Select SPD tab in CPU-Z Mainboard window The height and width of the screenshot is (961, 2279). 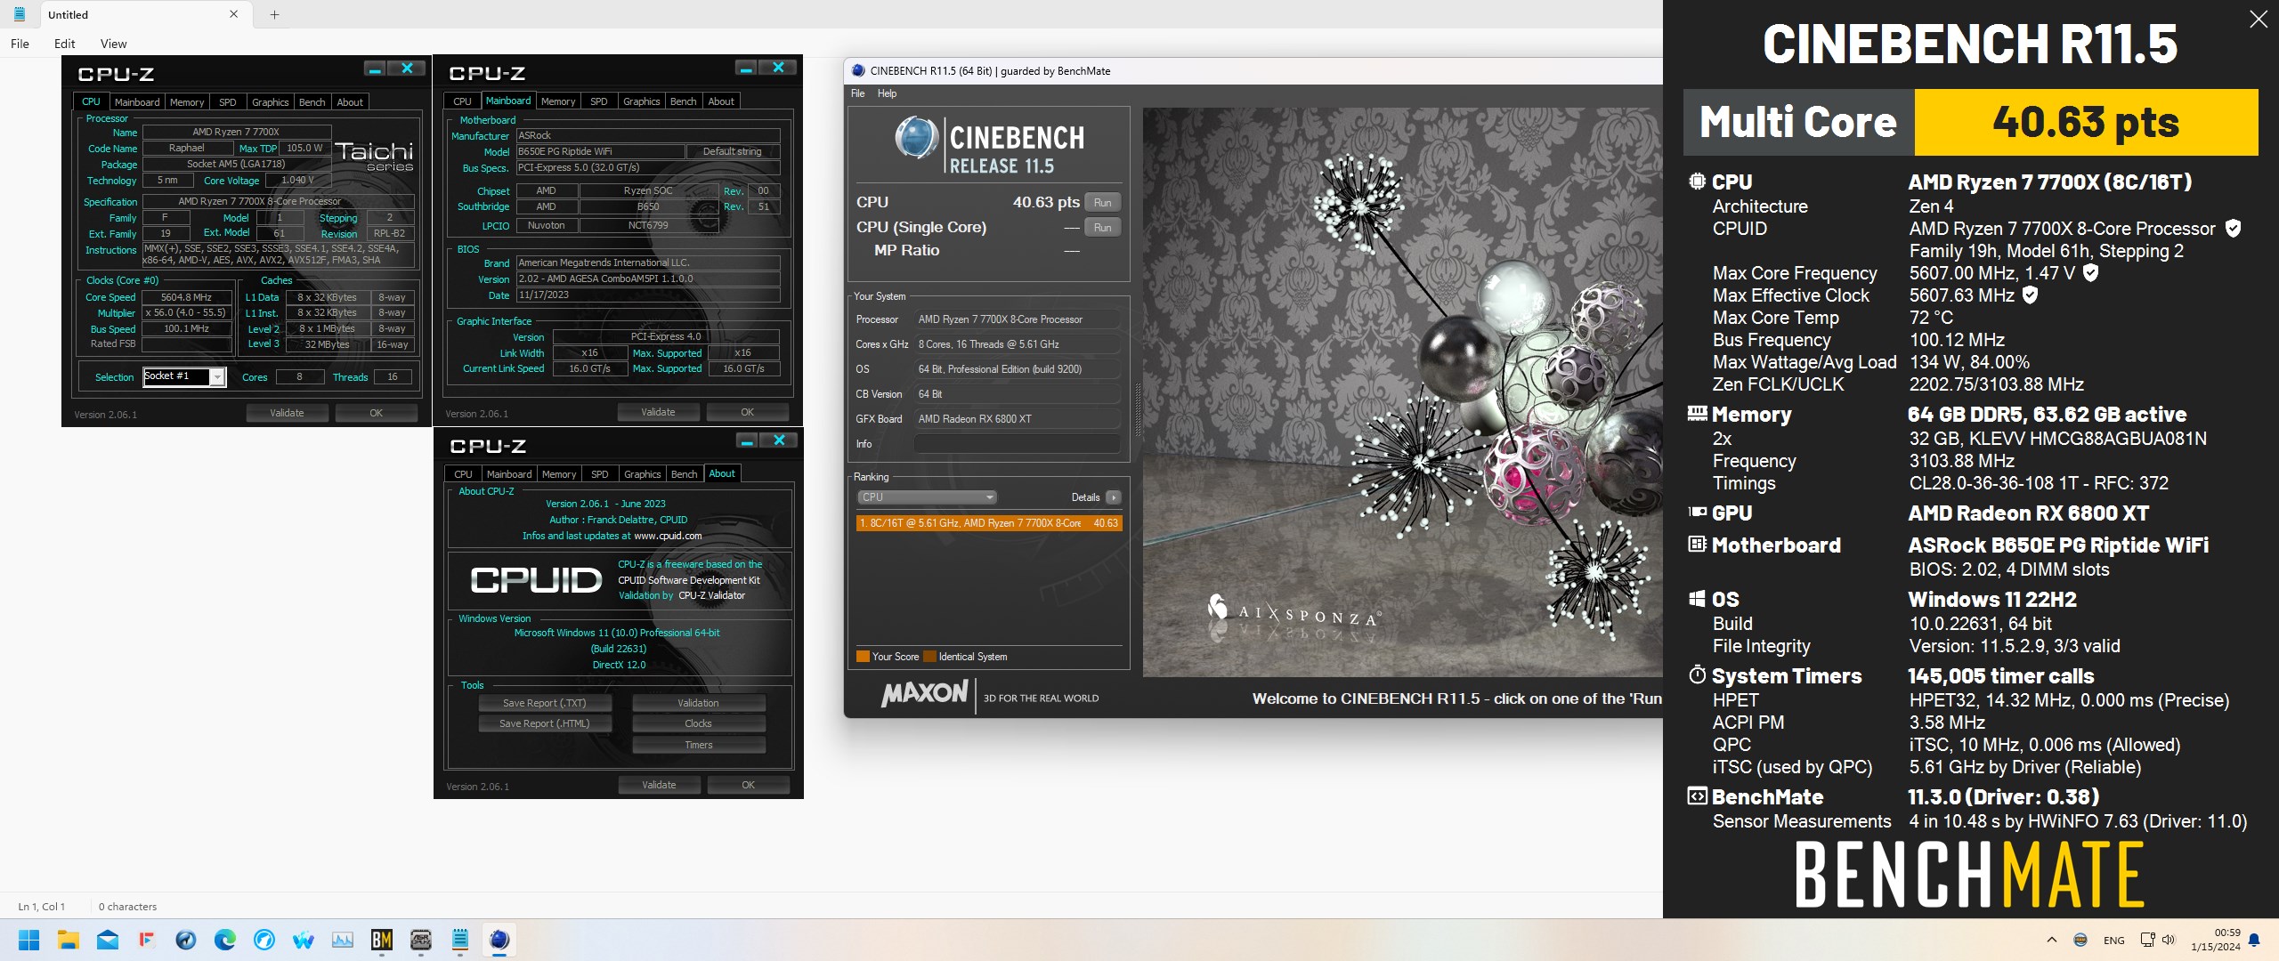coord(599,101)
